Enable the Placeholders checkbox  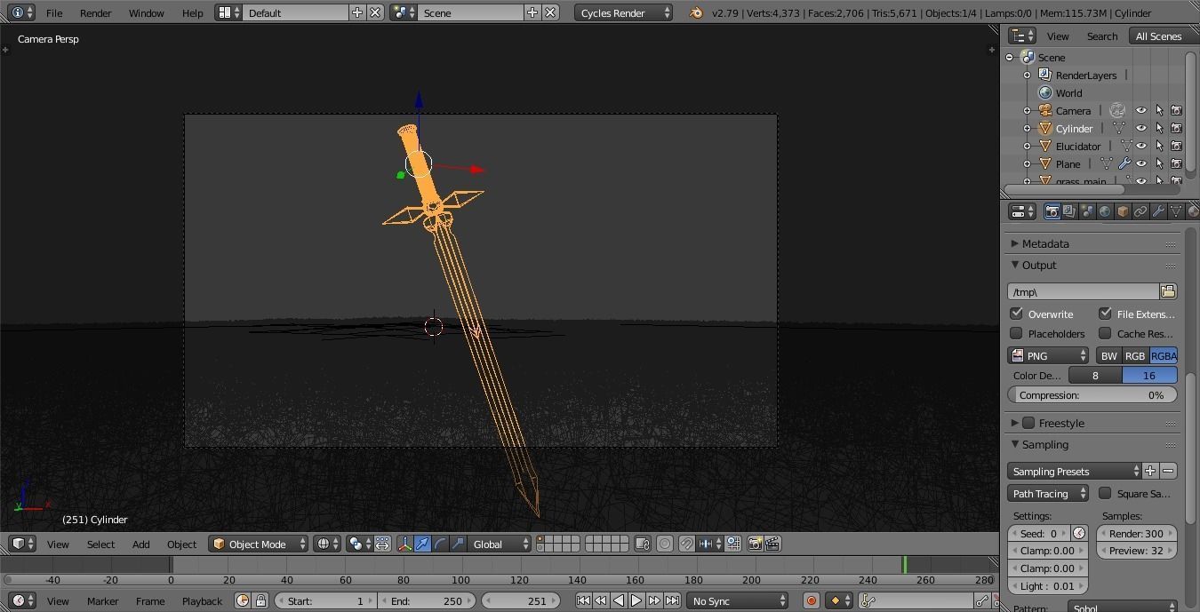(x=1017, y=333)
